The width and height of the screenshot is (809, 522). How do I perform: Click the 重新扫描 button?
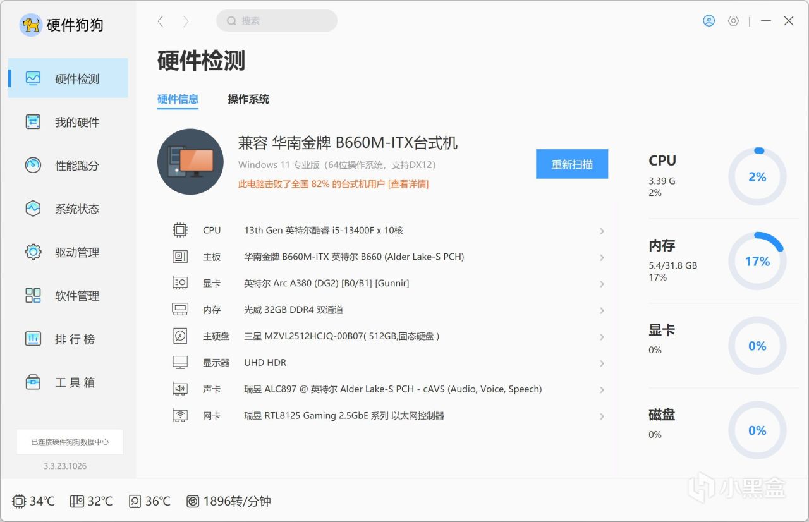[x=572, y=164]
